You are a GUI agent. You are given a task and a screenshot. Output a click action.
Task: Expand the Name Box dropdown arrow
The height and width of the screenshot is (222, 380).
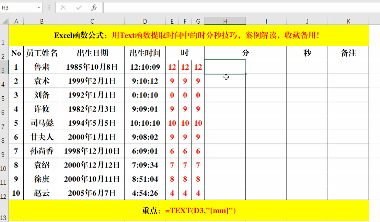tap(39, 8)
